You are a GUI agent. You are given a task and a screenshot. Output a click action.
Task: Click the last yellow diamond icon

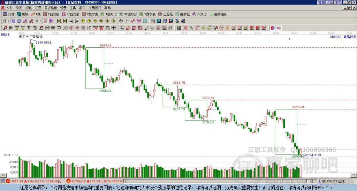coord(113,21)
